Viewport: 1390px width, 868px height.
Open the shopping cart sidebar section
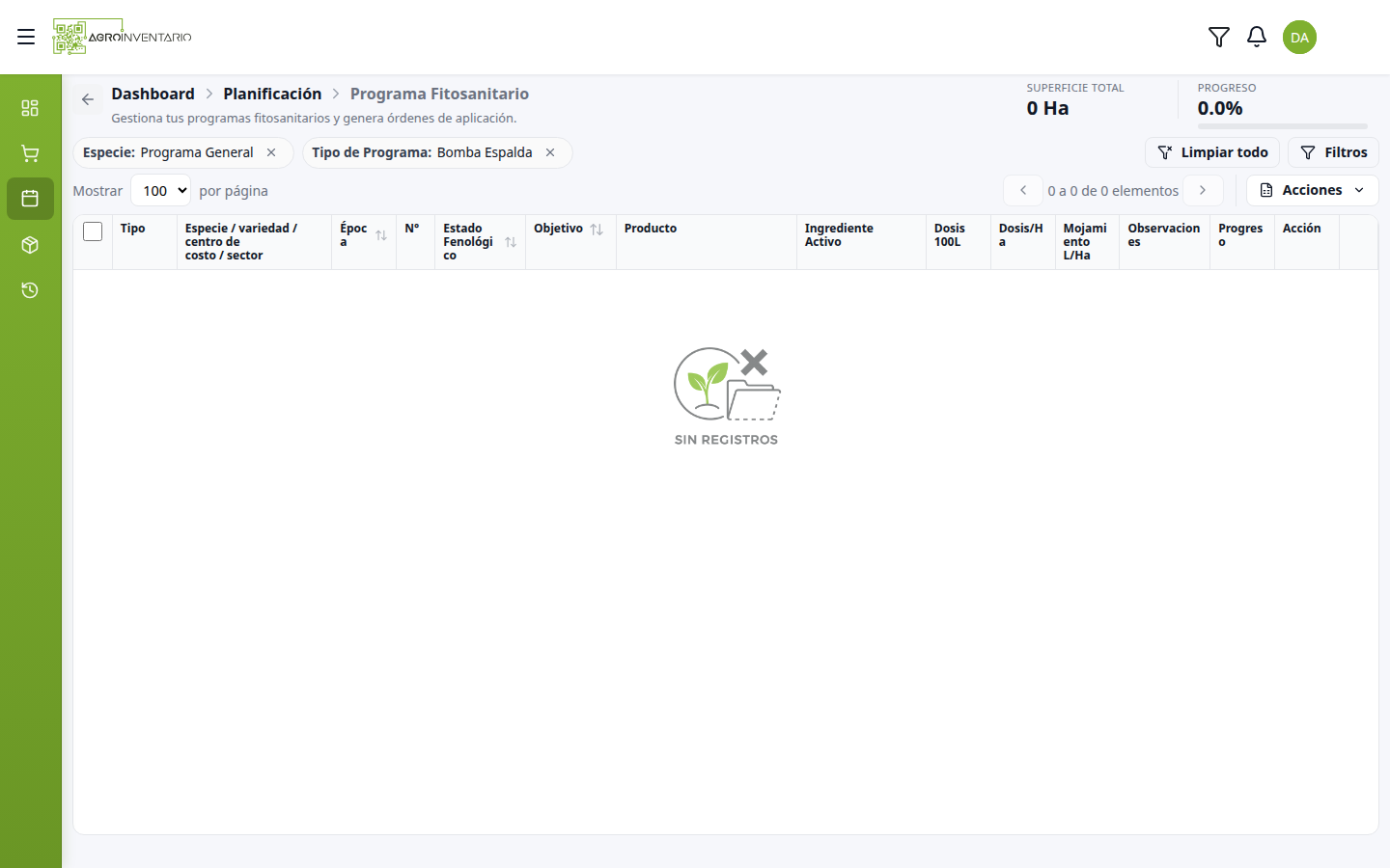click(30, 153)
